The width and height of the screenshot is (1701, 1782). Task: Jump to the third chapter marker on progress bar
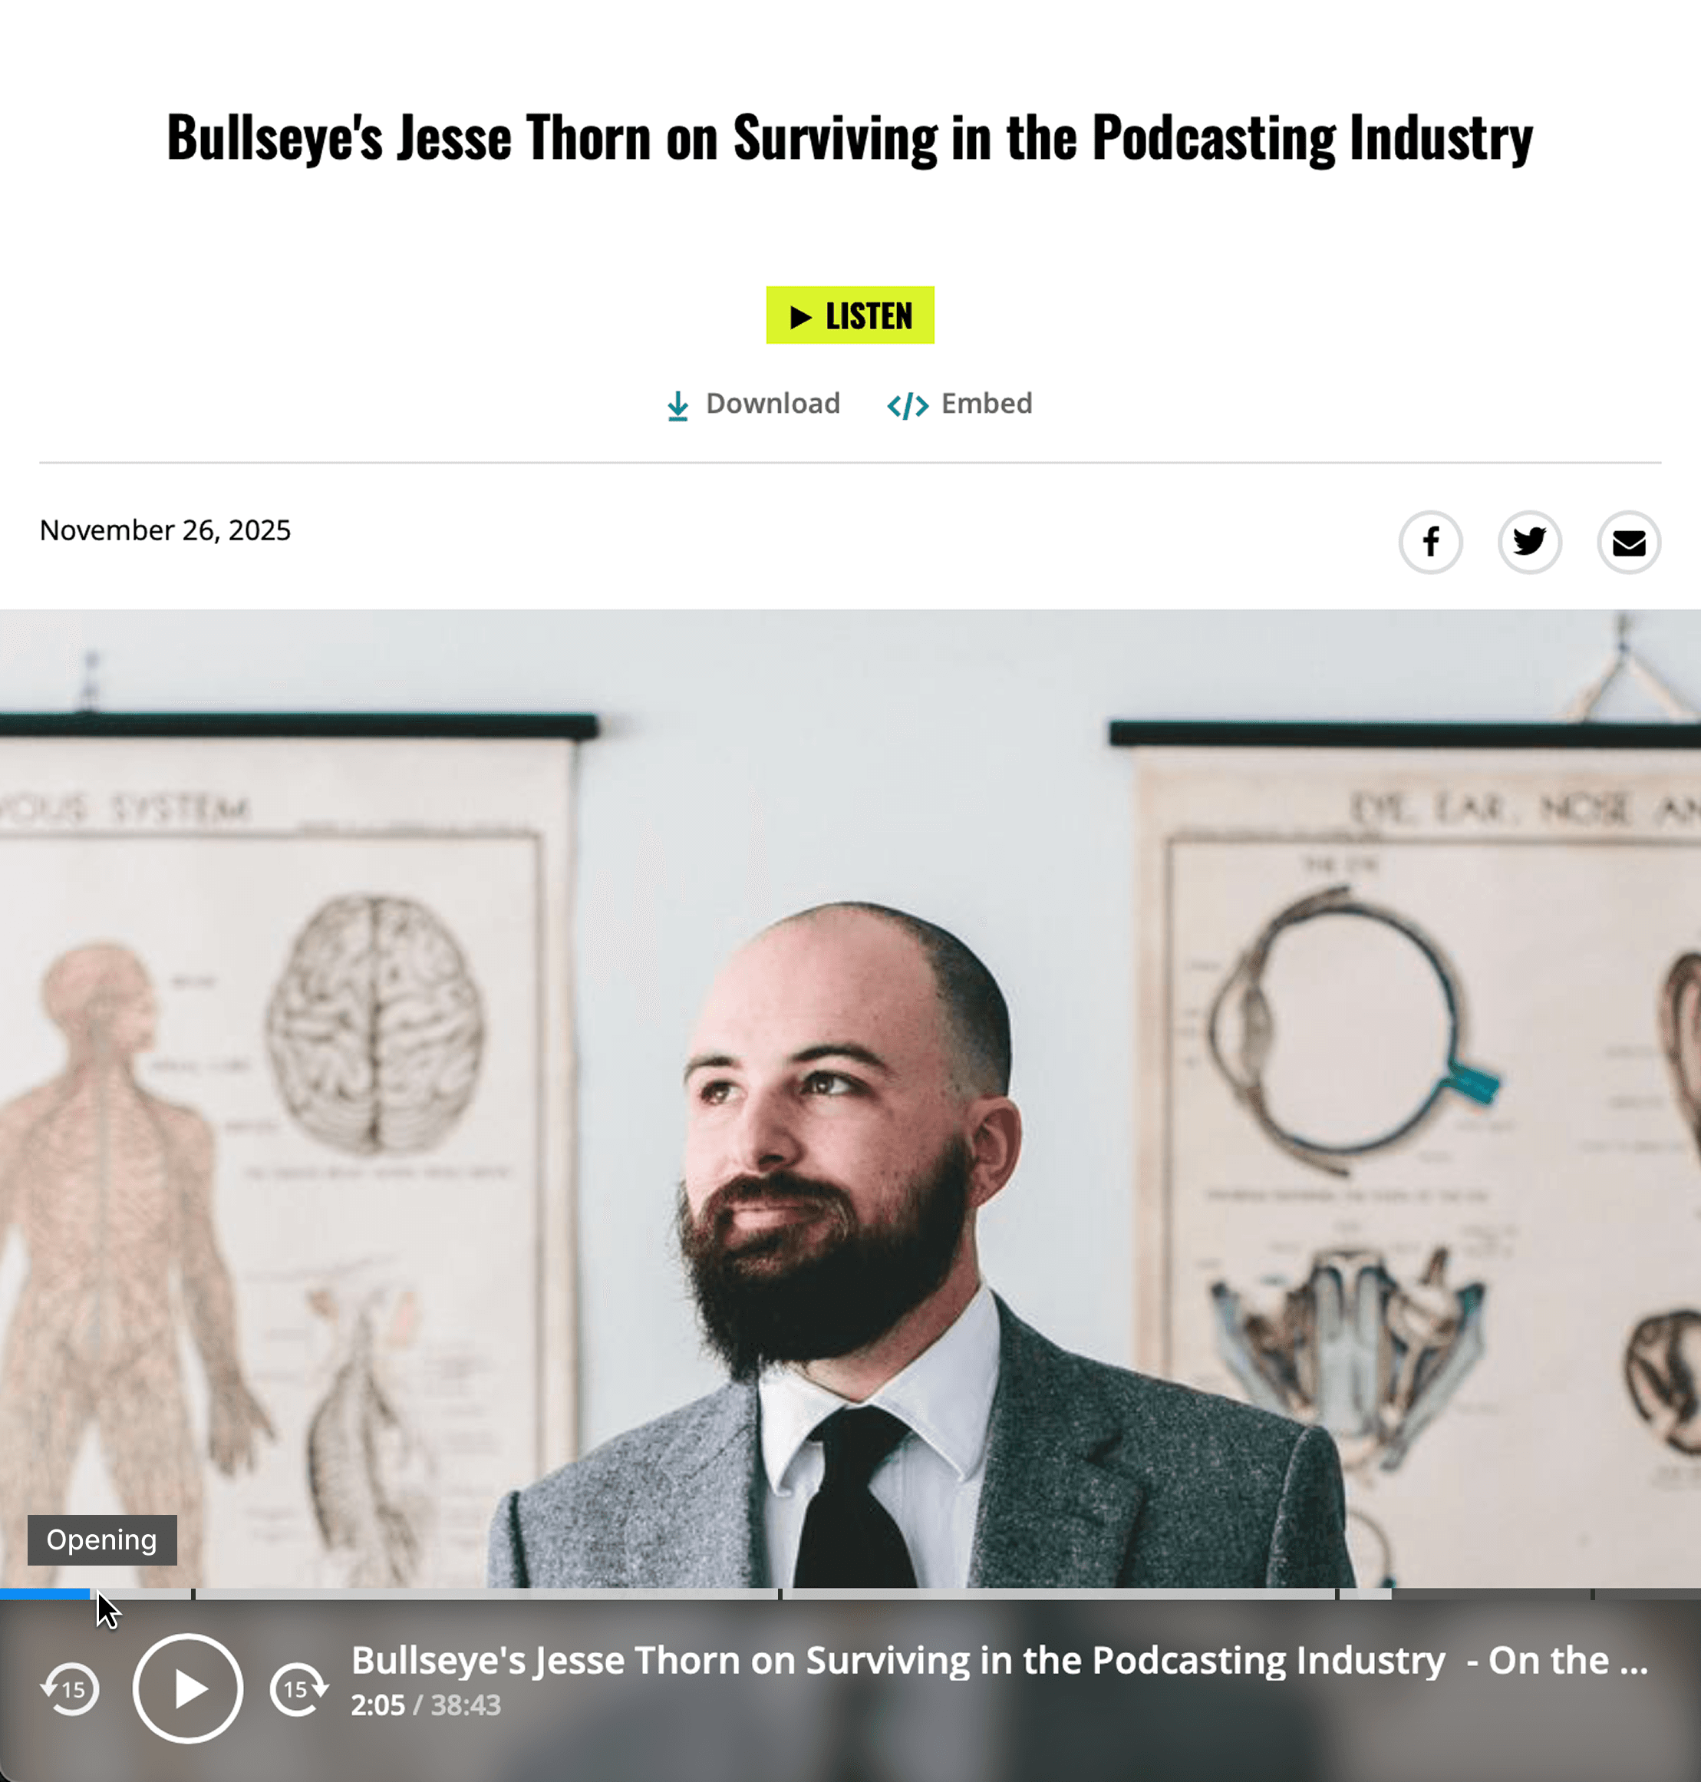point(1337,1593)
